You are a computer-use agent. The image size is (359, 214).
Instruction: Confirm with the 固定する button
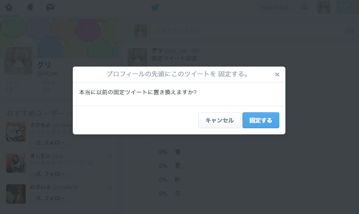tap(261, 120)
